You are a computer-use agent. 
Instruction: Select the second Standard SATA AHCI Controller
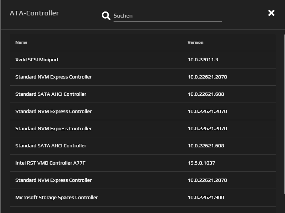coord(51,146)
